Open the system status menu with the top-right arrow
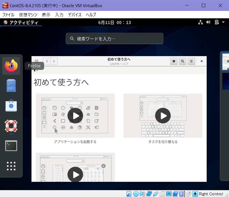Viewport: 229px width, 197px height. (x=224, y=22)
